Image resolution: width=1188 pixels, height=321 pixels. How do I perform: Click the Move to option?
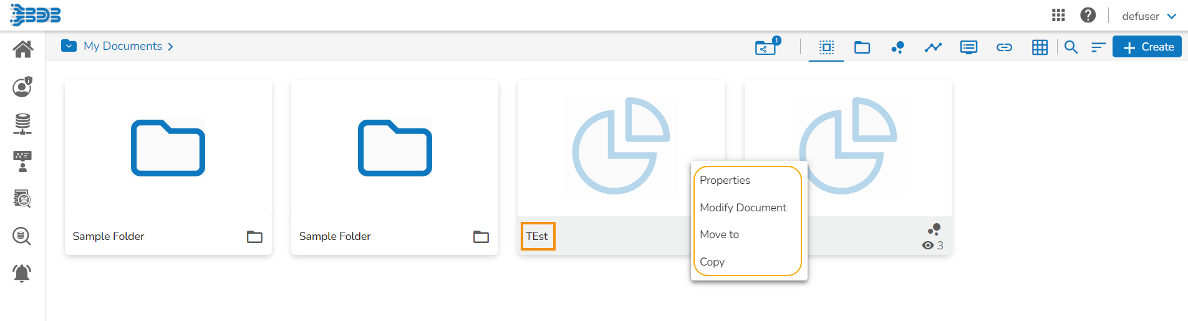click(x=719, y=234)
